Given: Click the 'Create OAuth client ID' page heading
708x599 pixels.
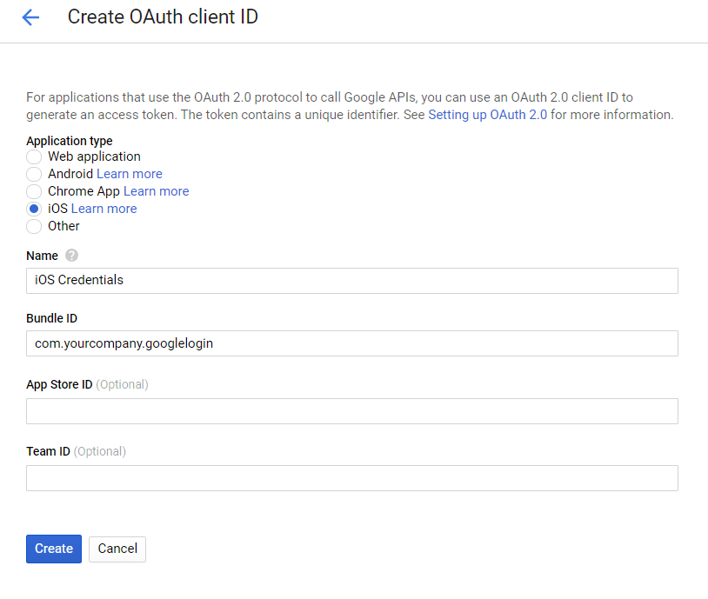Looking at the screenshot, I should [163, 17].
